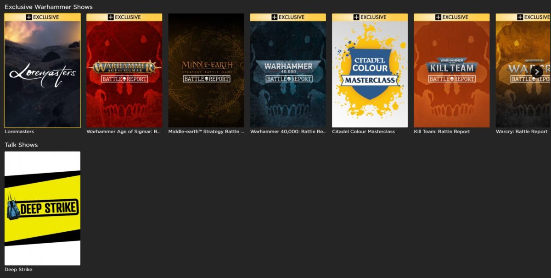Viewport: 551px width, 278px height.
Task: Click Exclusive badge on Citadel Colour card
Action: [370, 17]
